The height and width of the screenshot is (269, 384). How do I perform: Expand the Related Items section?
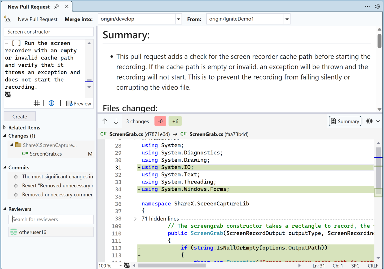coord(4,127)
